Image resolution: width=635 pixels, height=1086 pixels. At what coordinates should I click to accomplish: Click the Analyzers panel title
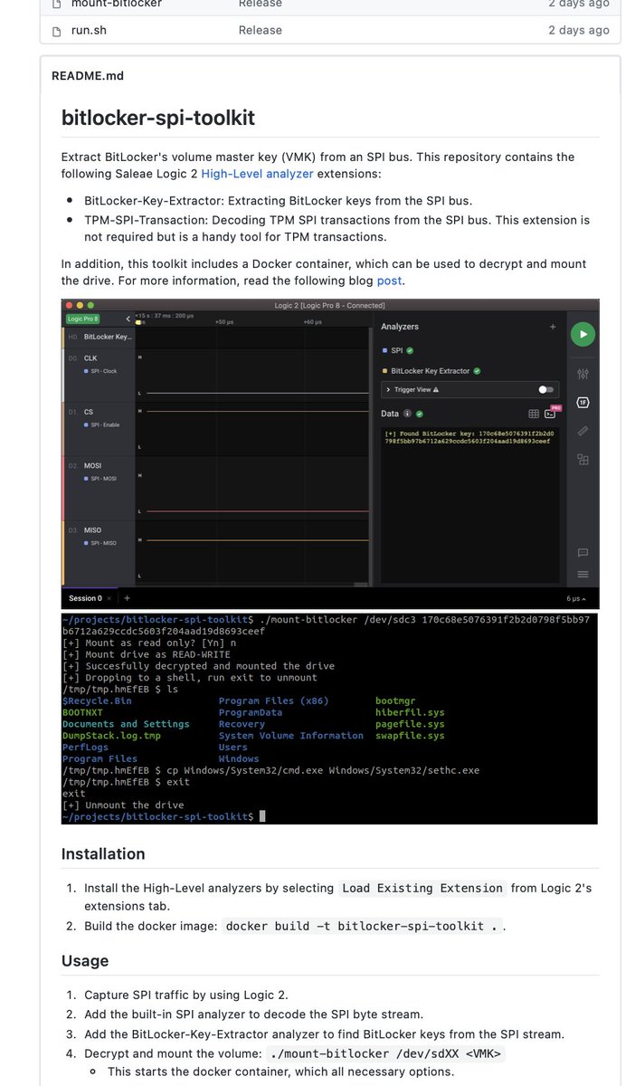pyautogui.click(x=400, y=327)
